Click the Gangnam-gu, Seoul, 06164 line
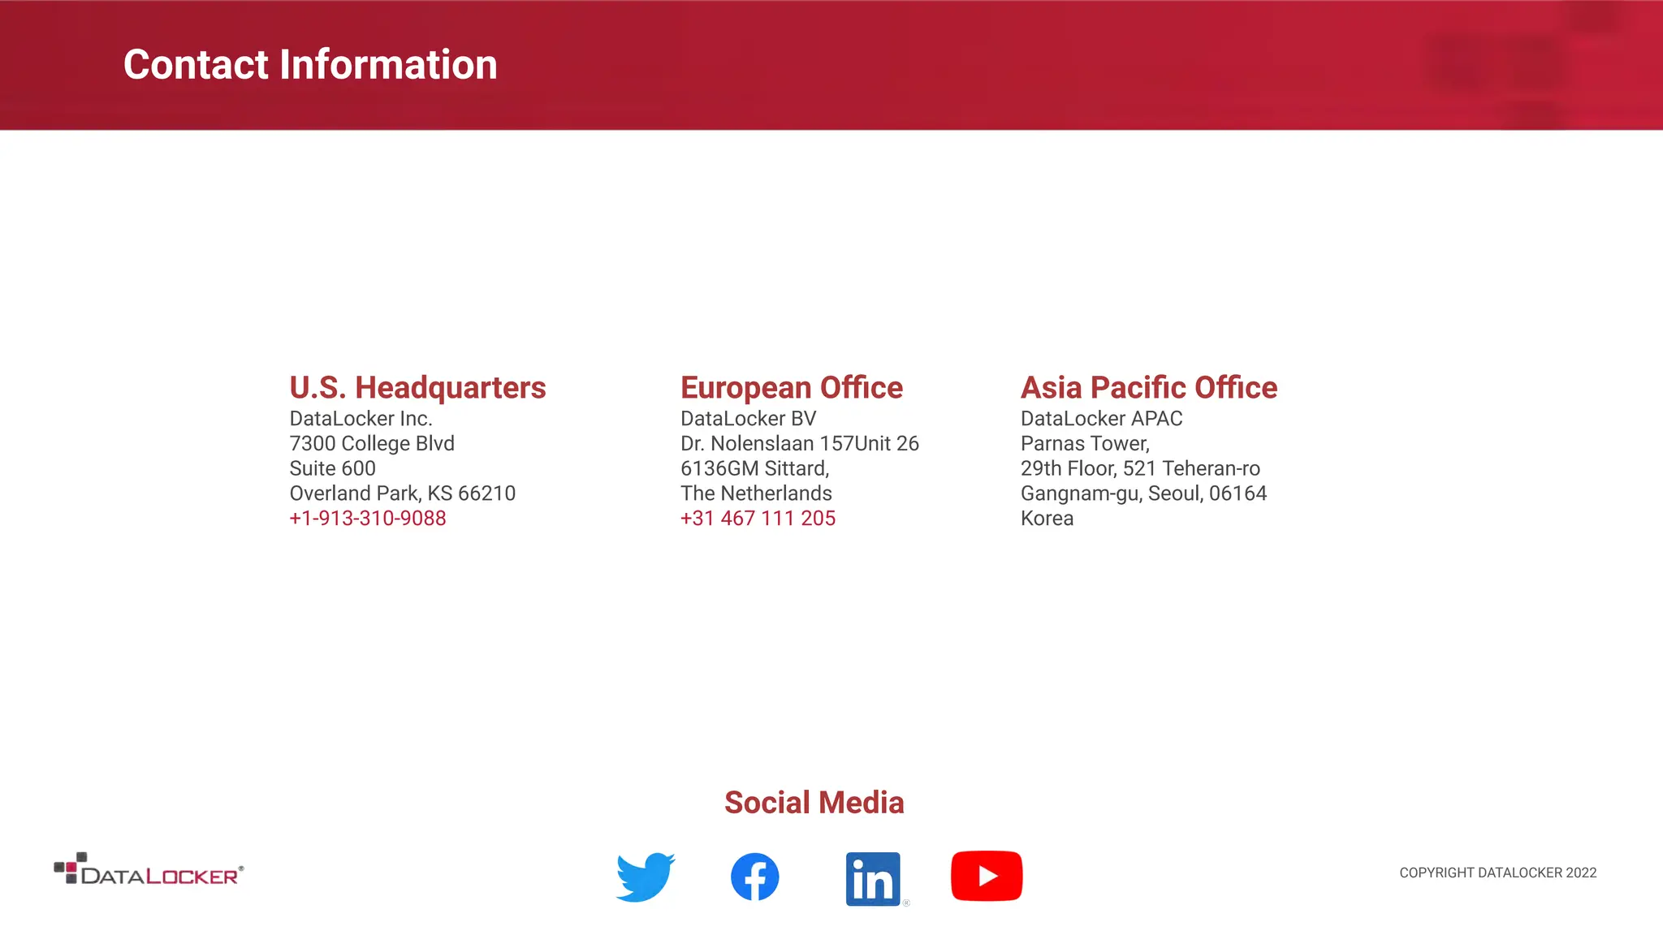This screenshot has height=935, width=1663. tap(1143, 493)
